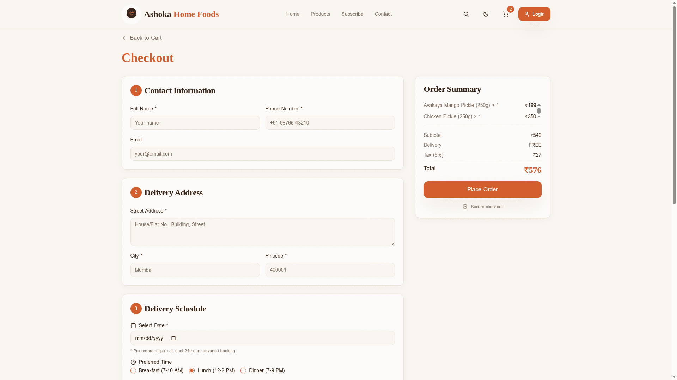Select Breakfast (7-10 AM) time slot
The height and width of the screenshot is (380, 677).
(x=133, y=370)
